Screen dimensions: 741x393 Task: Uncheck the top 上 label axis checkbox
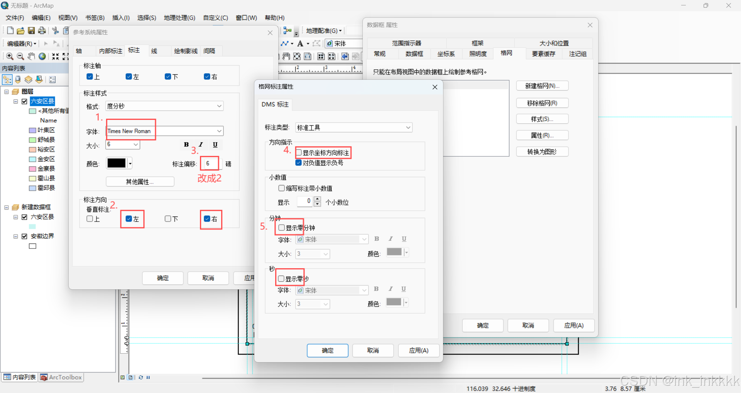click(x=90, y=77)
